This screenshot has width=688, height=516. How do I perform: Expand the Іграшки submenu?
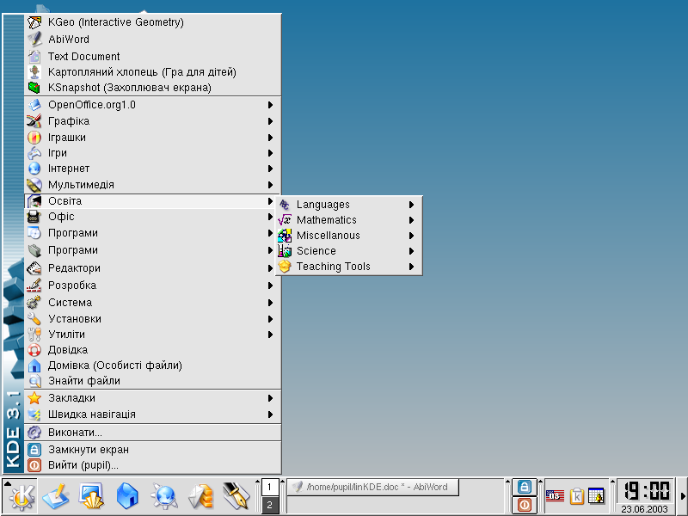point(153,138)
